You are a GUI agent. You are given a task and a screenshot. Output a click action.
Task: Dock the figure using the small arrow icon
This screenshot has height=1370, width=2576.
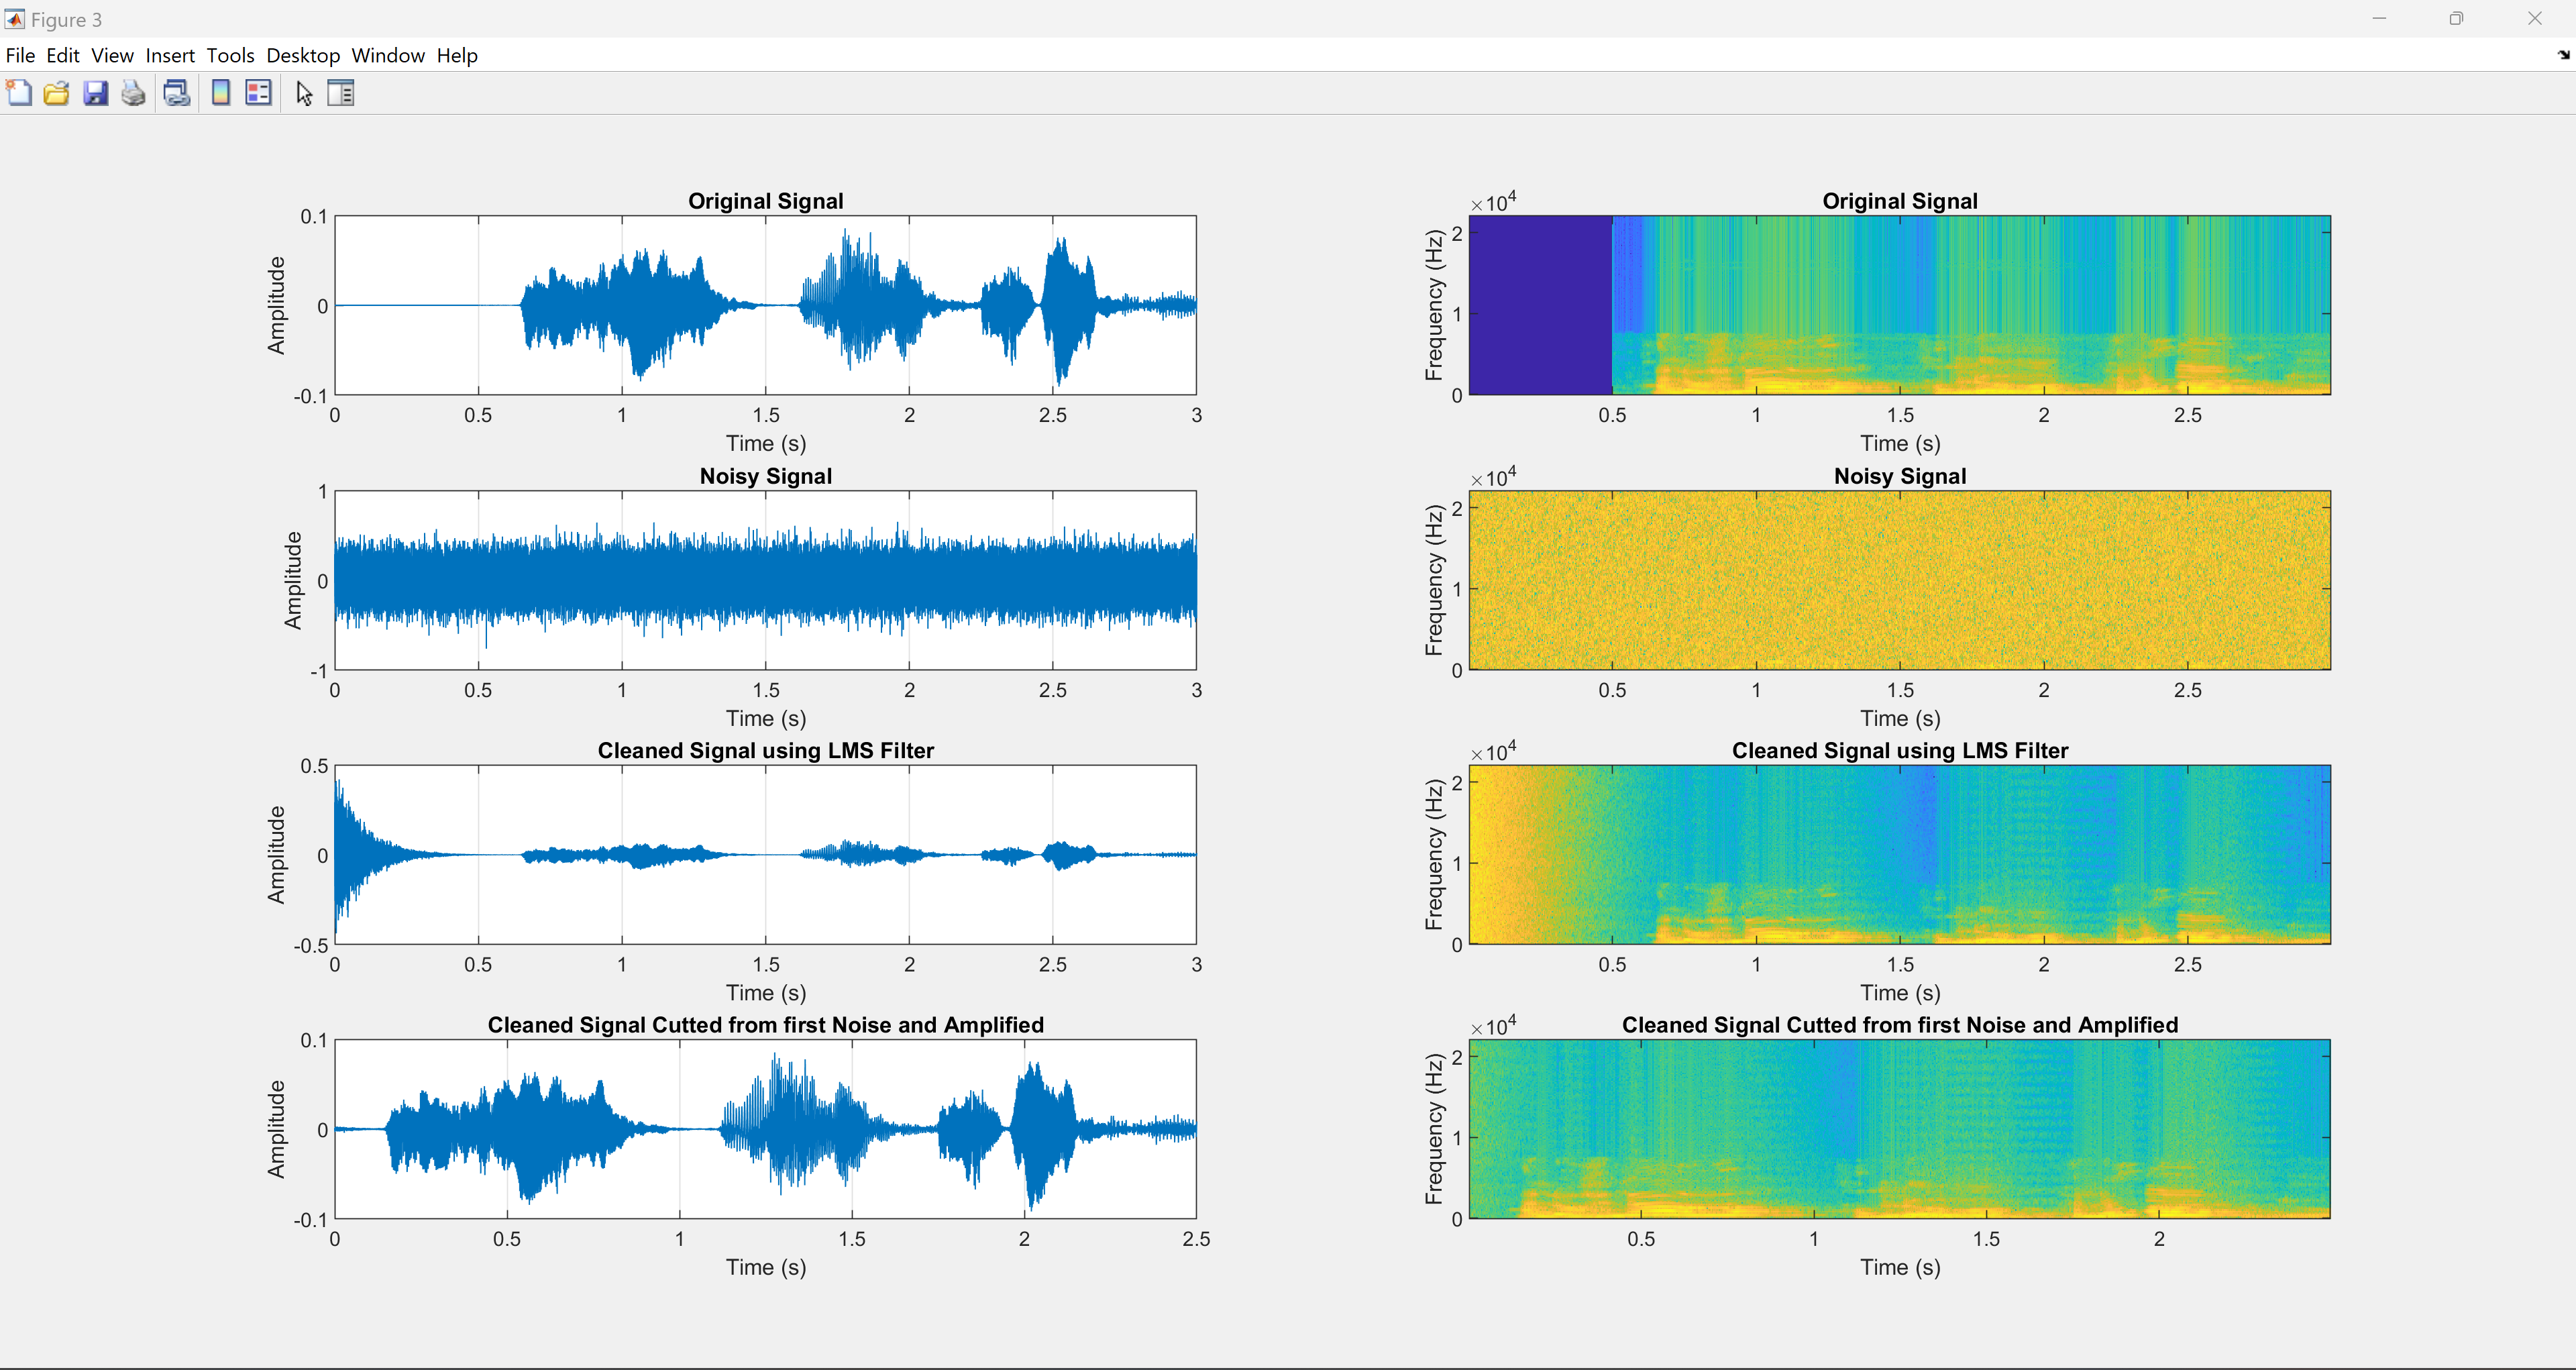coord(2563,55)
